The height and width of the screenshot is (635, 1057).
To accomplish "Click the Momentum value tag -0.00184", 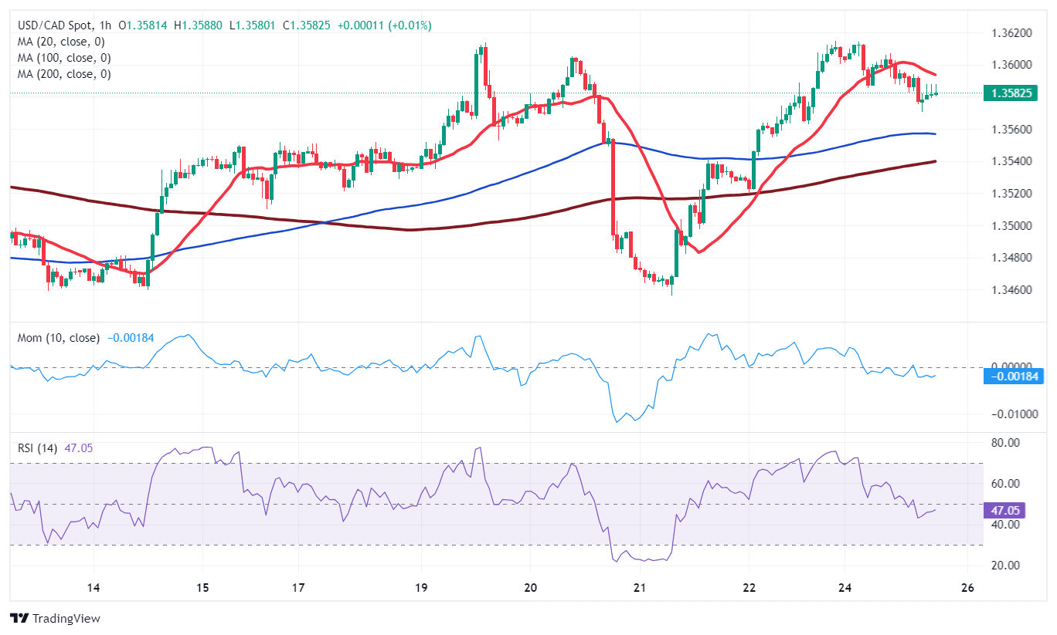I will 1012,377.
